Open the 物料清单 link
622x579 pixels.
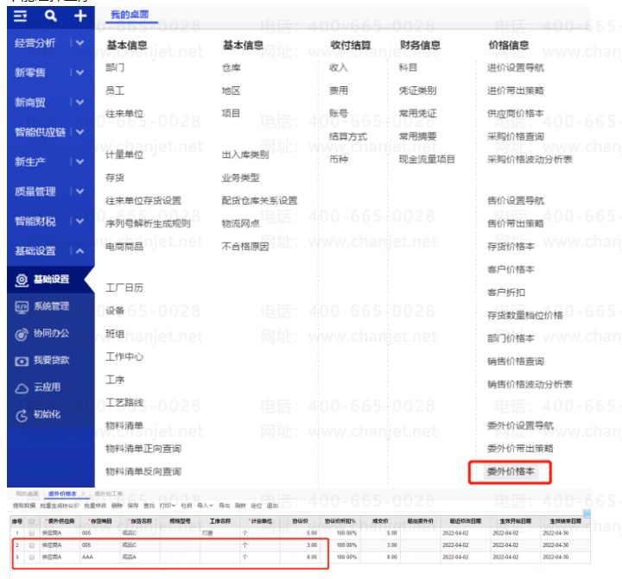point(124,425)
